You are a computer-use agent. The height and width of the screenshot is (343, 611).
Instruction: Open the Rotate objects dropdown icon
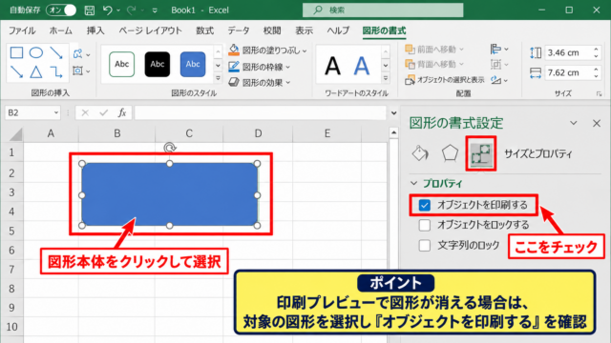click(499, 80)
